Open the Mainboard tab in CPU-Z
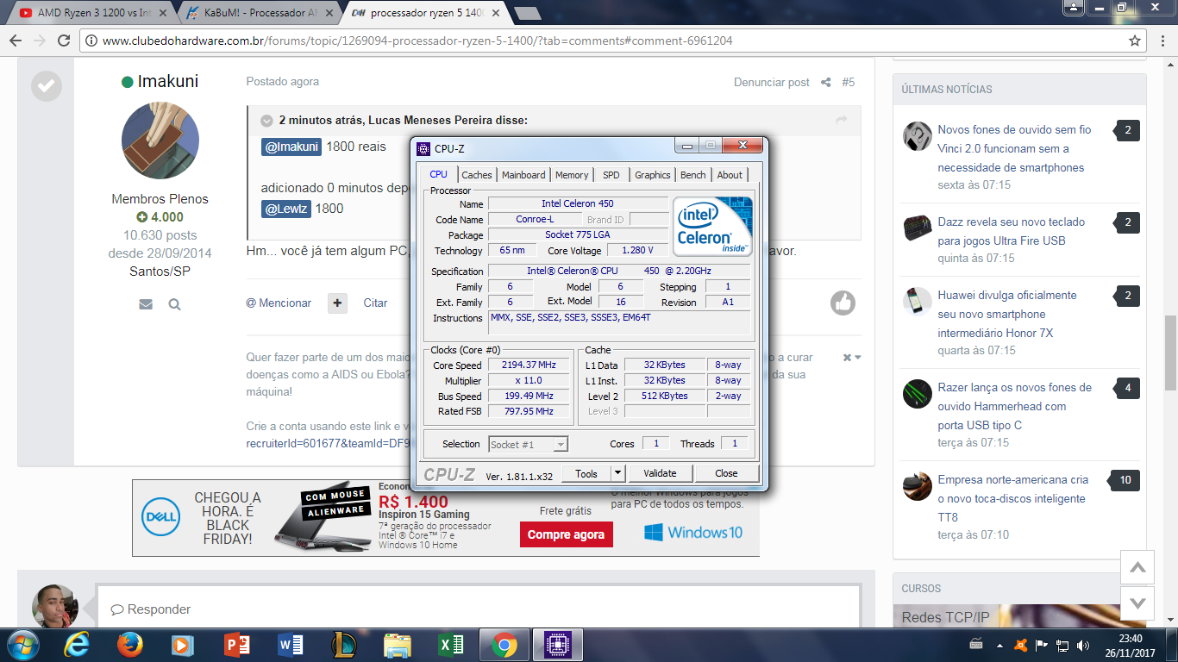Viewport: 1178px width, 662px height. point(523,175)
